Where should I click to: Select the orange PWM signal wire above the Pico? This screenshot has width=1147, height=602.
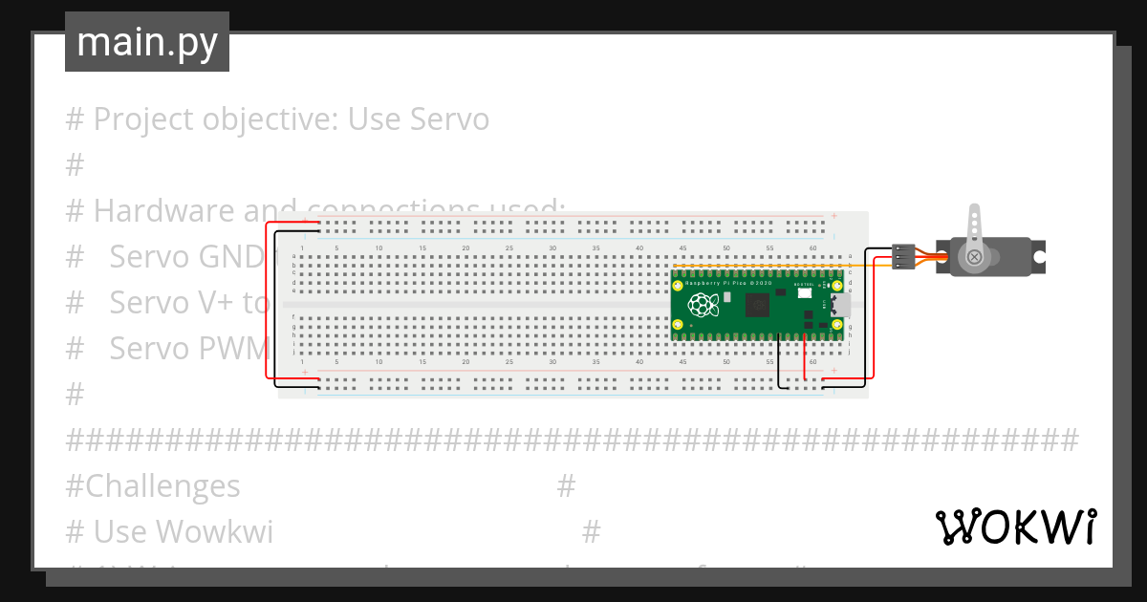coord(765,266)
